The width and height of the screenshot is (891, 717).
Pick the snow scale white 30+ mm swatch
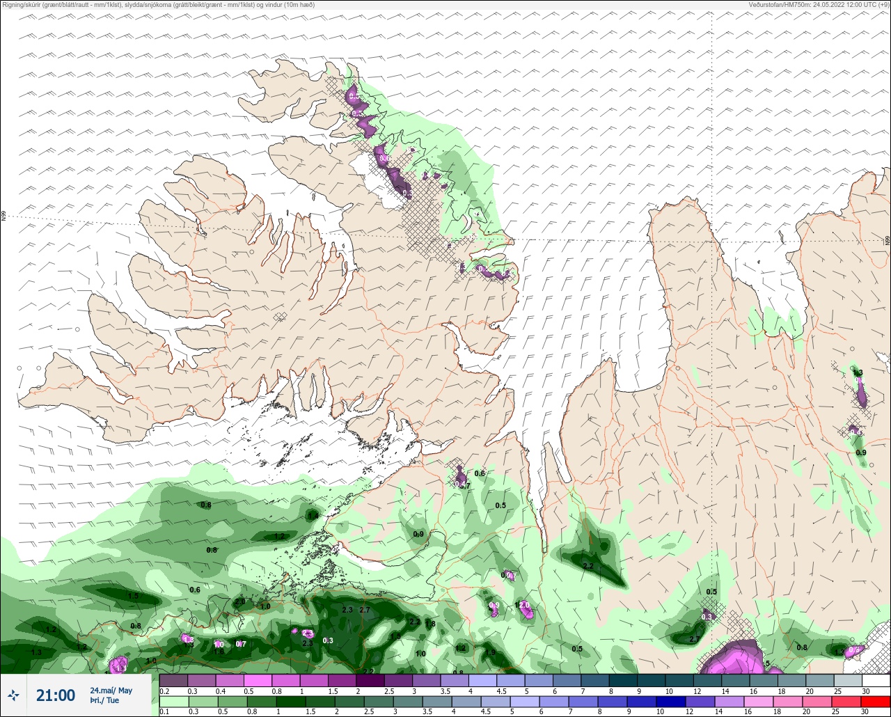[876, 680]
